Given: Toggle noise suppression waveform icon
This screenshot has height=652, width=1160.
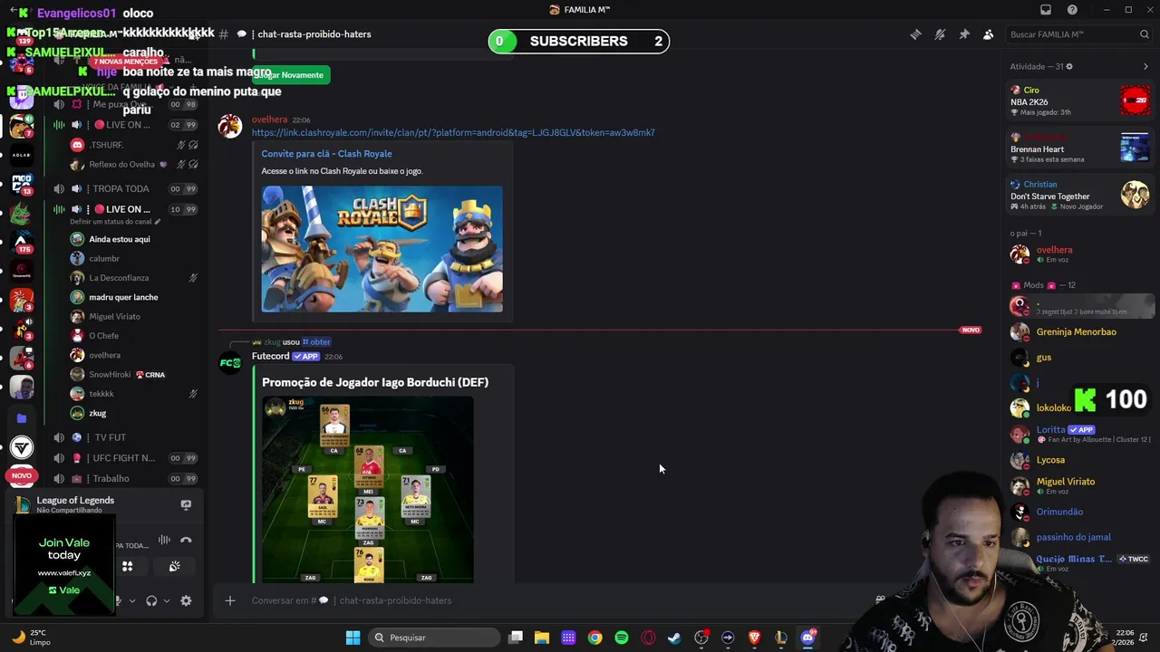Looking at the screenshot, I should (x=164, y=541).
